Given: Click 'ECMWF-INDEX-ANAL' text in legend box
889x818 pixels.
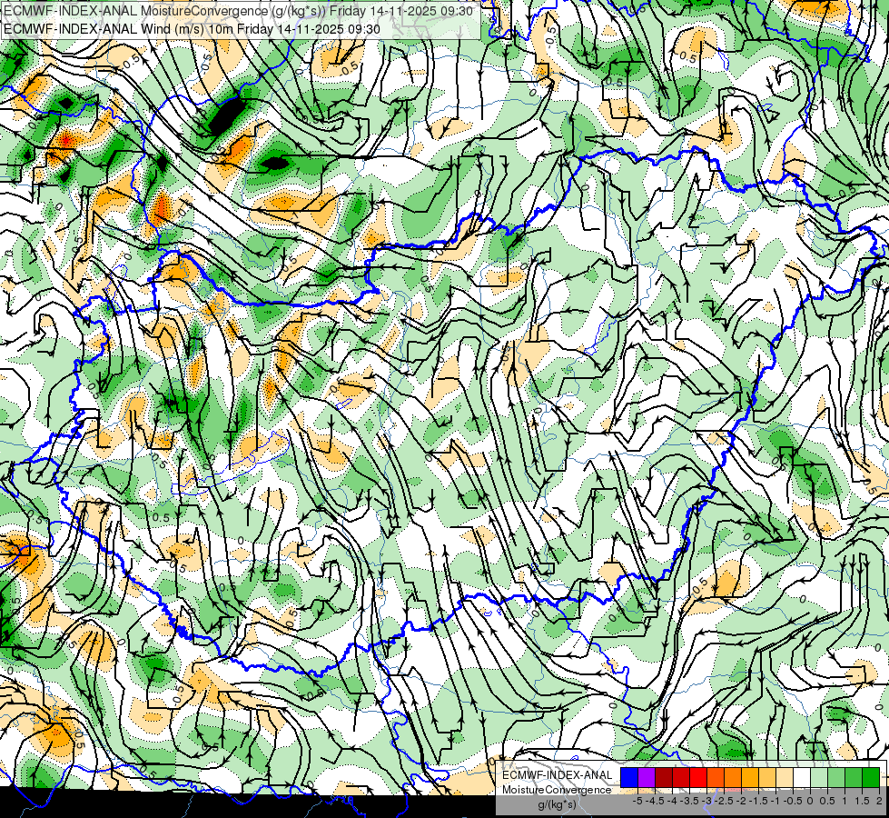Looking at the screenshot, I should point(558,775).
